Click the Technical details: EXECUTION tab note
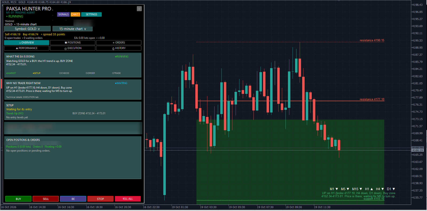 tap(22, 97)
